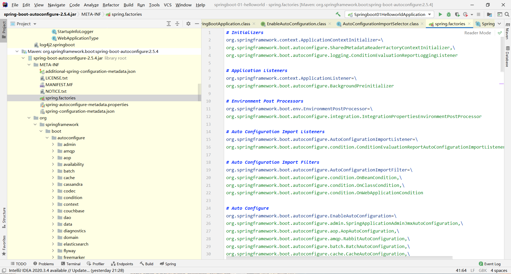Expand the condition package
The width and height of the screenshot is (511, 274).
point(53,197)
